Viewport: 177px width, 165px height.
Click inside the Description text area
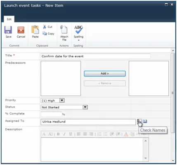coord(92,149)
